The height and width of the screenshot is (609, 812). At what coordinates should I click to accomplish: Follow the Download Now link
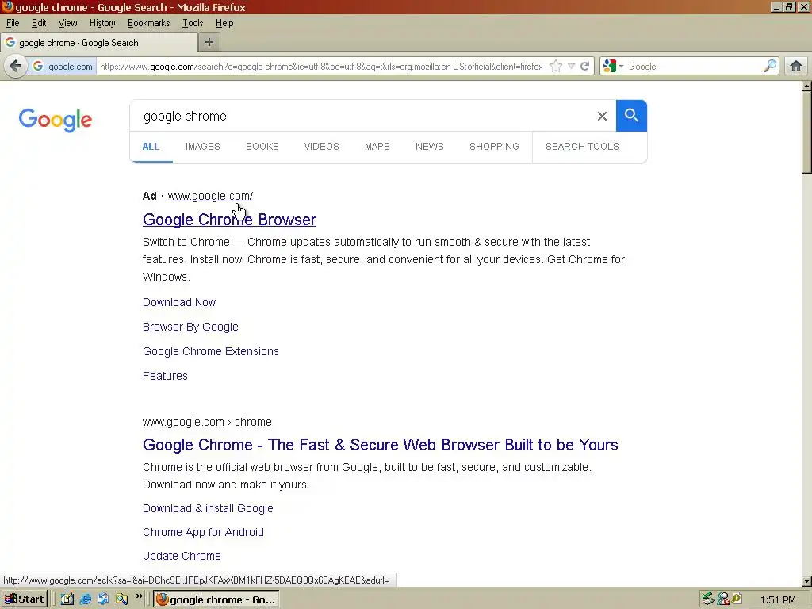[x=179, y=302]
